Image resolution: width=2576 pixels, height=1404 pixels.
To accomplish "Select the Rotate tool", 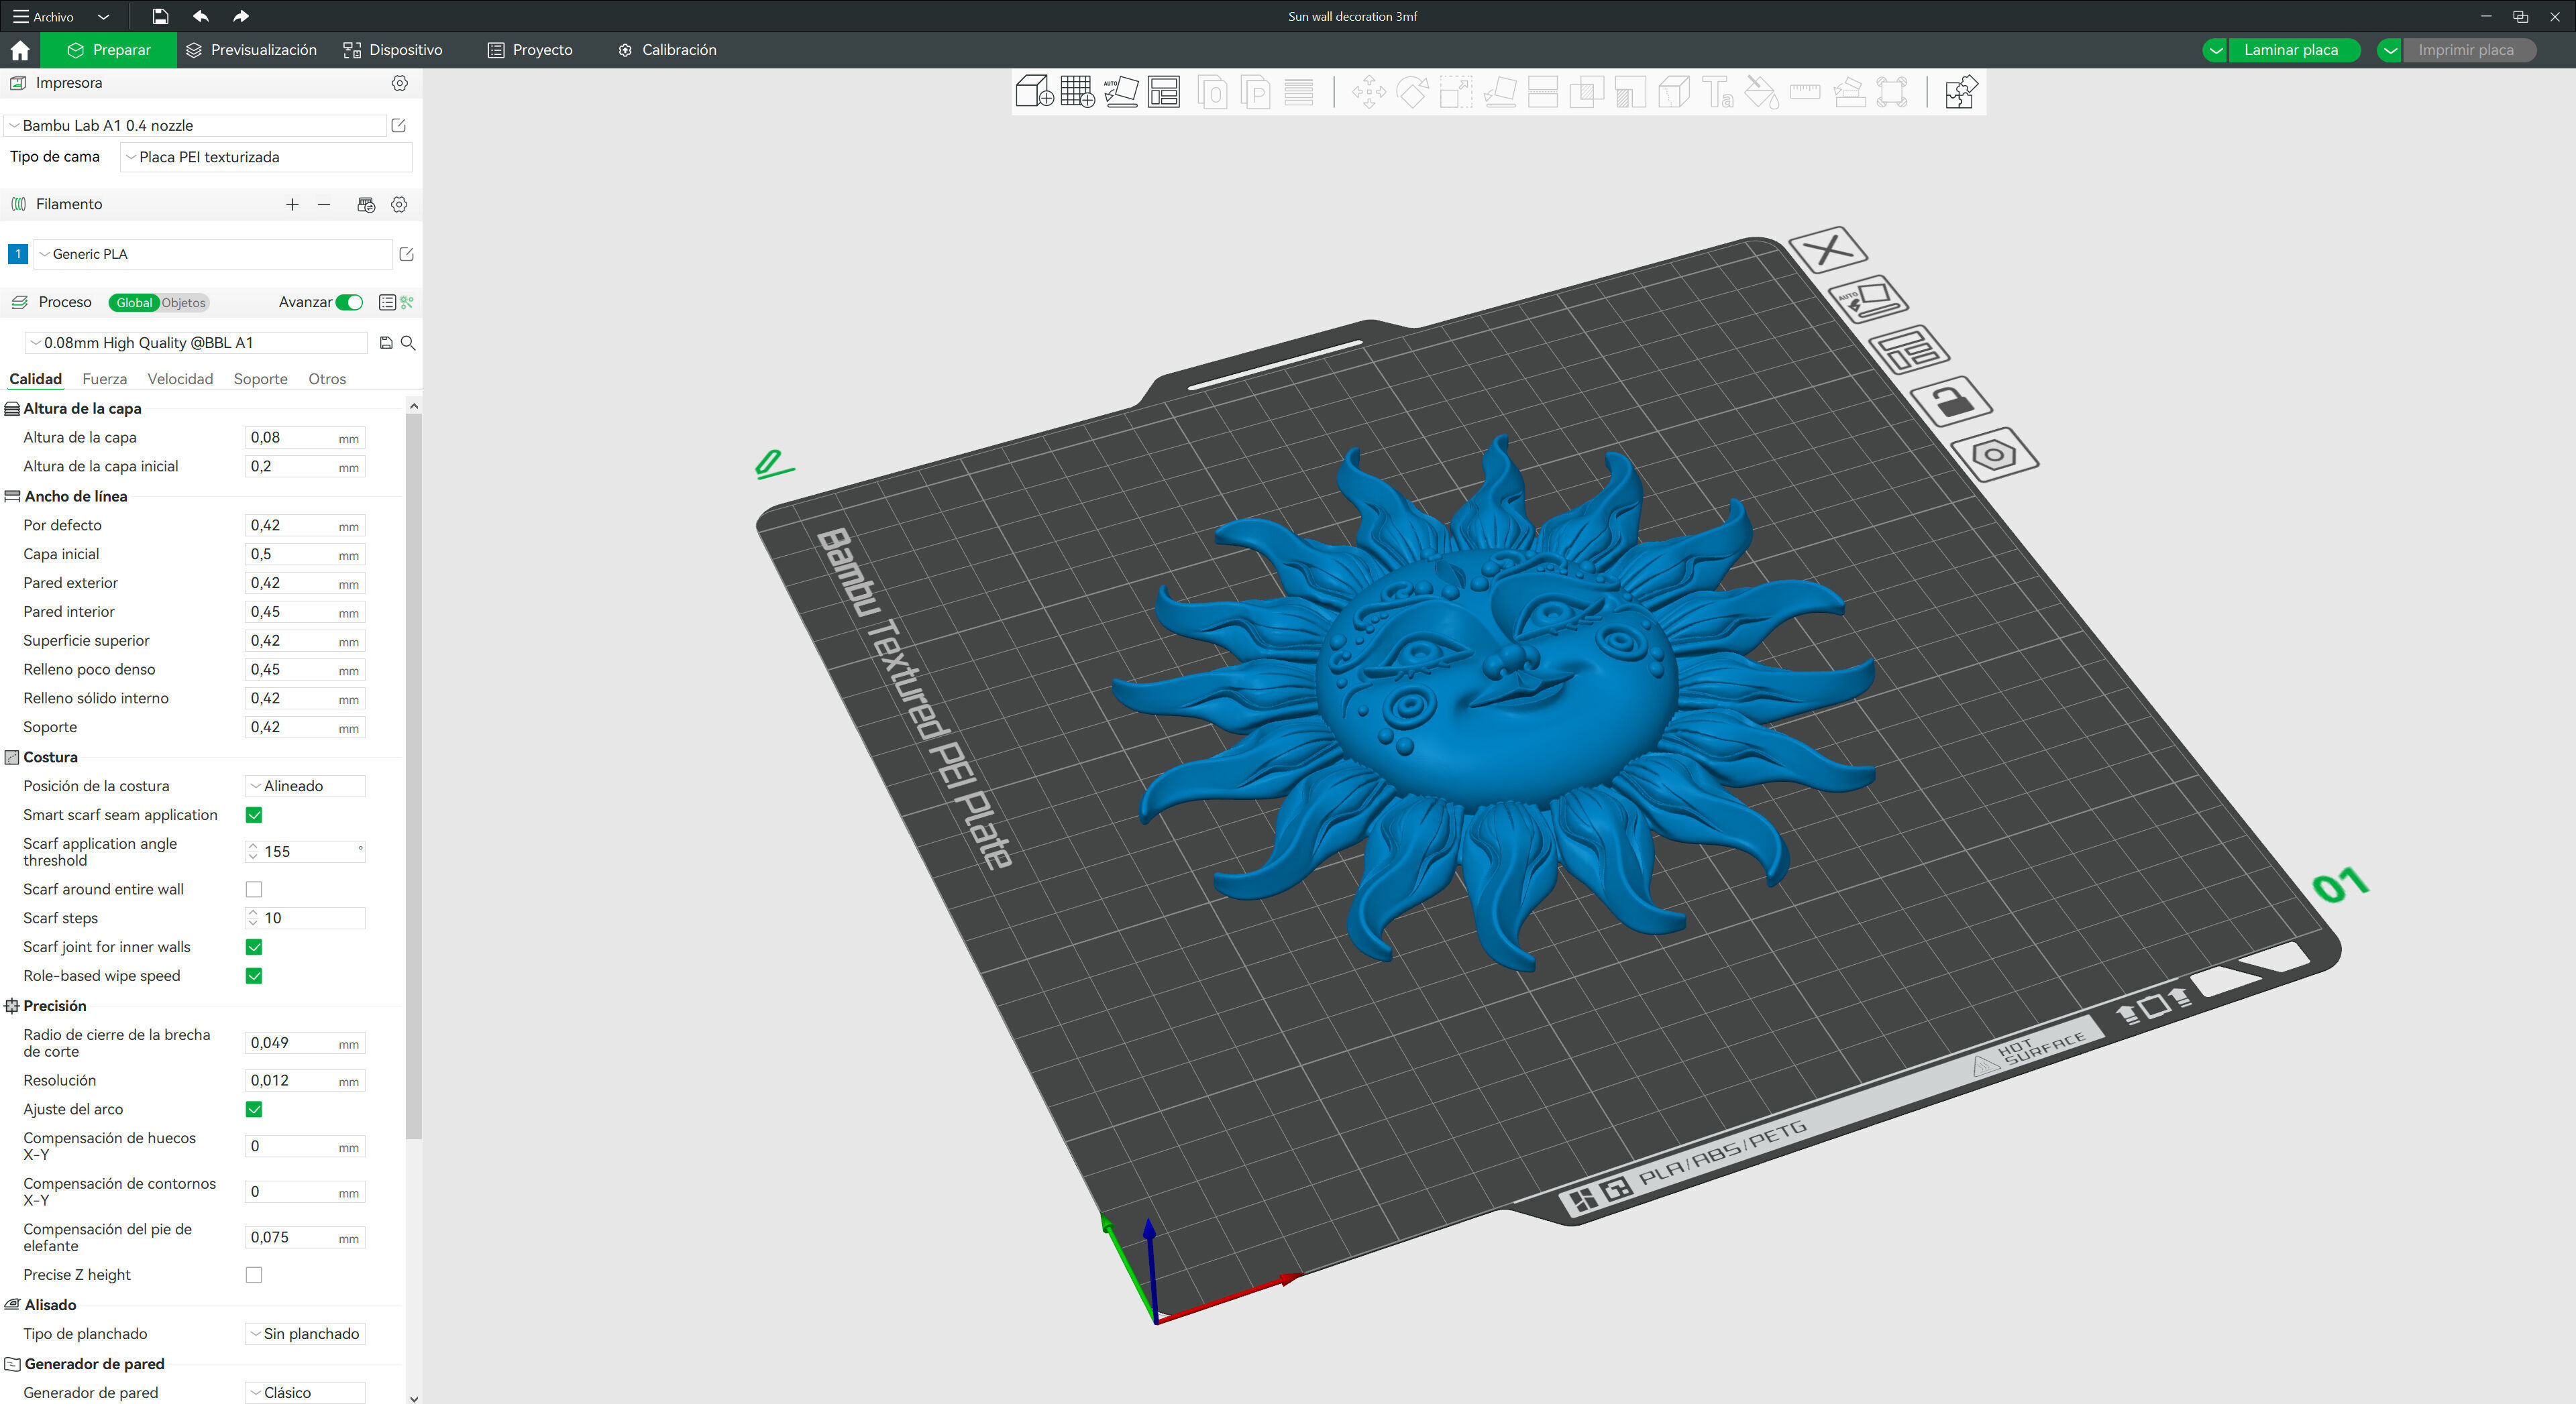I will point(1412,93).
